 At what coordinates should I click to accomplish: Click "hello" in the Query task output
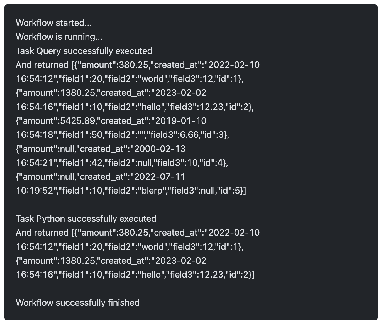click(152, 107)
